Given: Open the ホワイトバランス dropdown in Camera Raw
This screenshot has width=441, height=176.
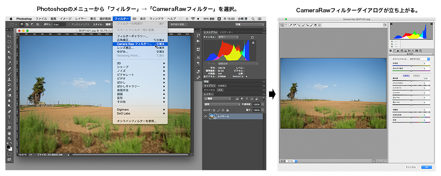Looking at the screenshot, I should pos(419,59).
